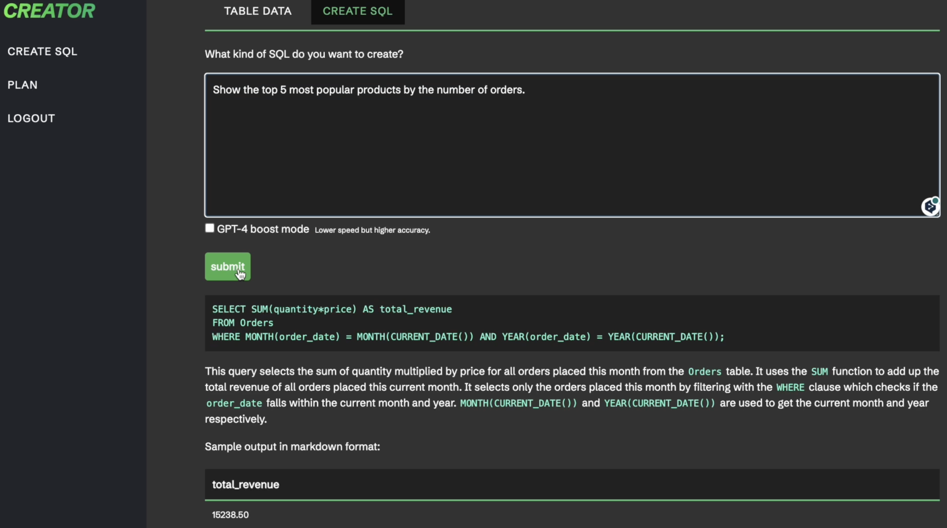Select the CREATE SQL tab at top

click(357, 11)
